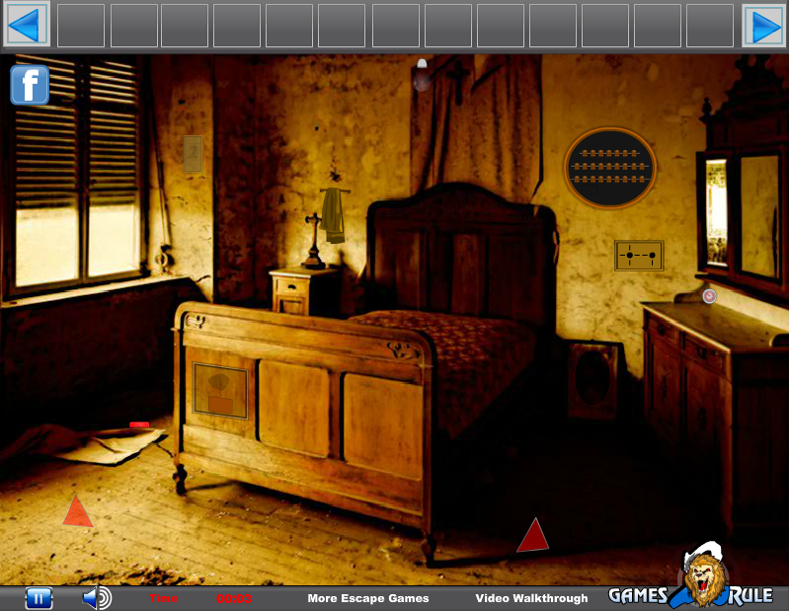Image resolution: width=789 pixels, height=611 pixels.
Task: Click the right inventory scroll arrow
Action: pyautogui.click(x=763, y=24)
